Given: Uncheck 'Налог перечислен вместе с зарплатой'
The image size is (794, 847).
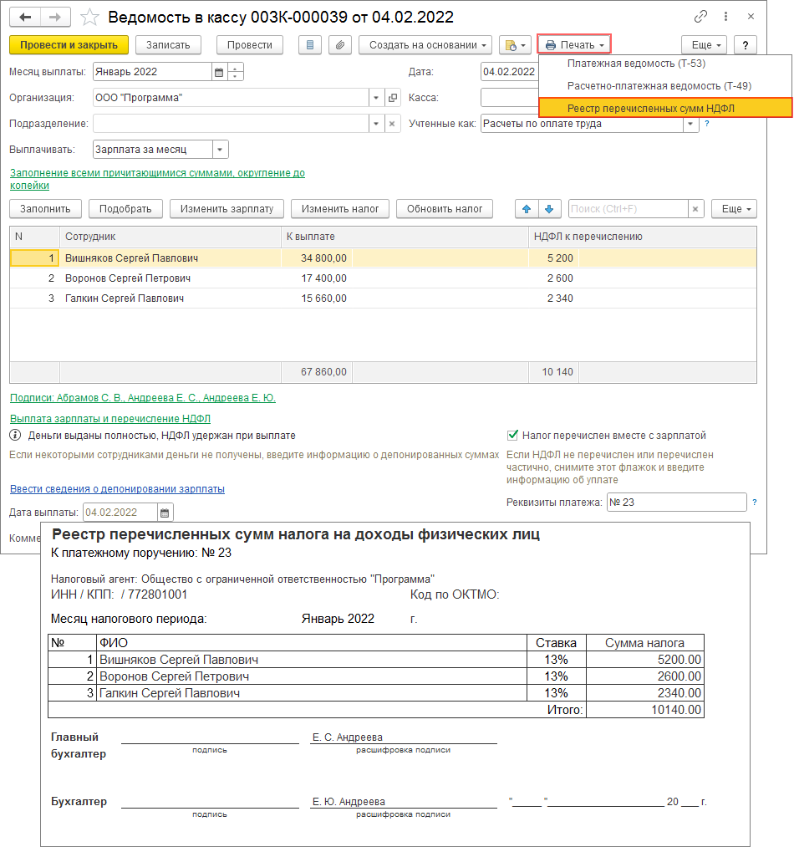Looking at the screenshot, I should pos(513,436).
